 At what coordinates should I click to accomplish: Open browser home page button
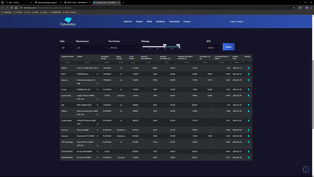click(x=16, y=8)
